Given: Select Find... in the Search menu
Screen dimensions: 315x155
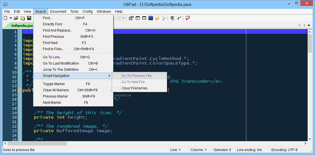Looking at the screenshot, I should point(73,18).
